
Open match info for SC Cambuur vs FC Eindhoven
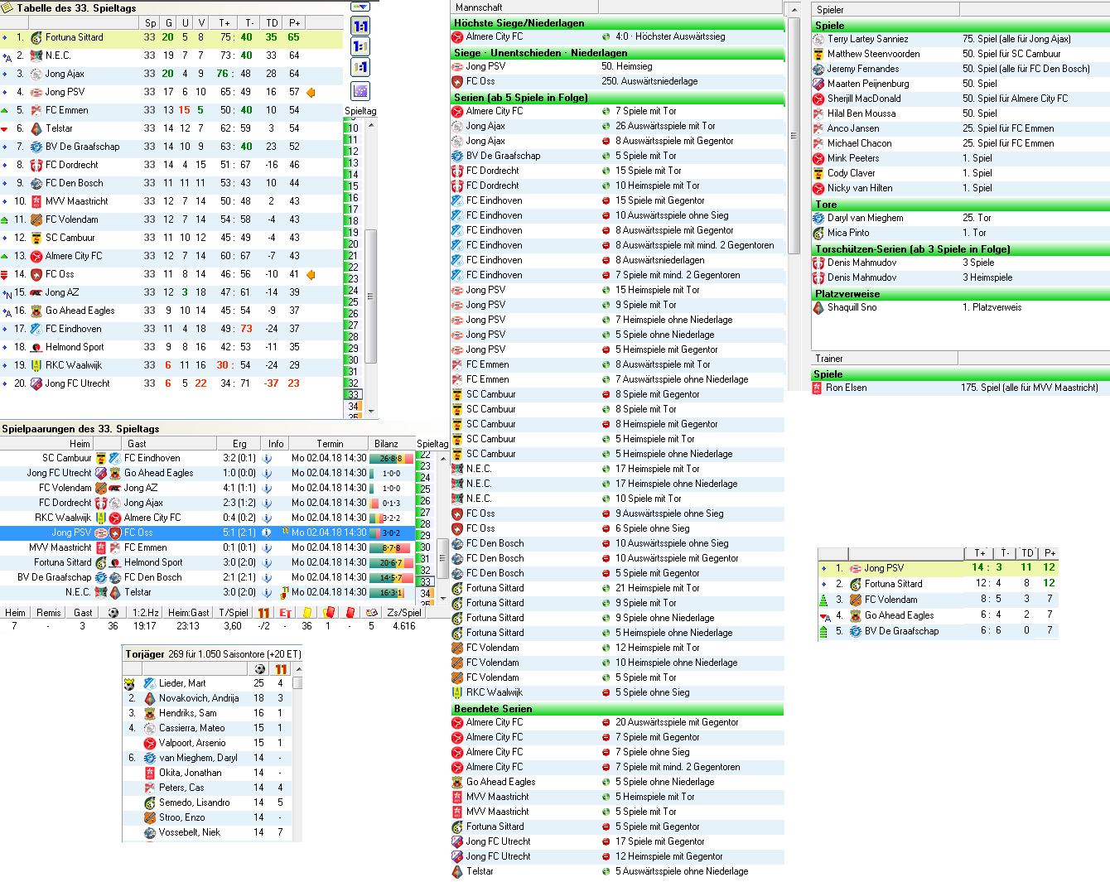tap(267, 458)
